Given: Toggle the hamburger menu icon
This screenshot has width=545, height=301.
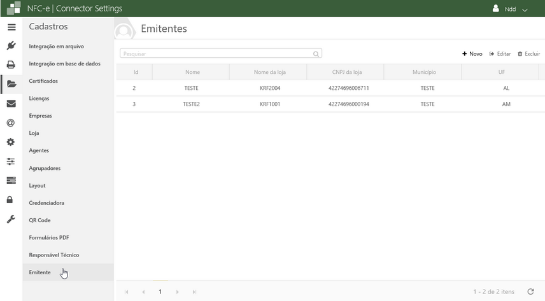Looking at the screenshot, I should tap(11, 27).
